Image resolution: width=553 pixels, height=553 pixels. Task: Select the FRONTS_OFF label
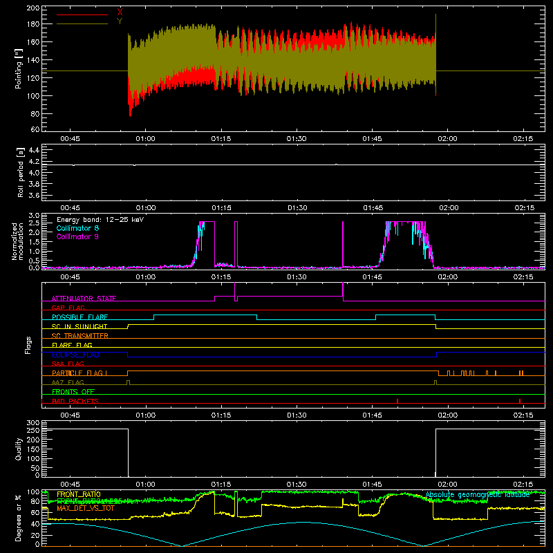73,391
